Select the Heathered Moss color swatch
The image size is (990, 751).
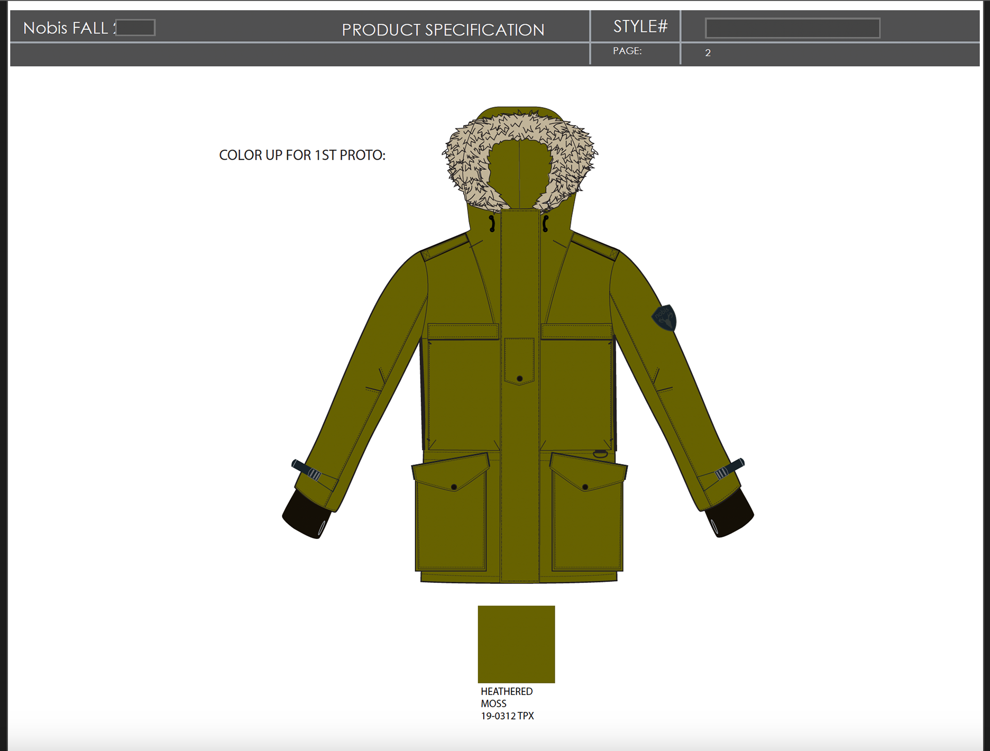pos(516,644)
